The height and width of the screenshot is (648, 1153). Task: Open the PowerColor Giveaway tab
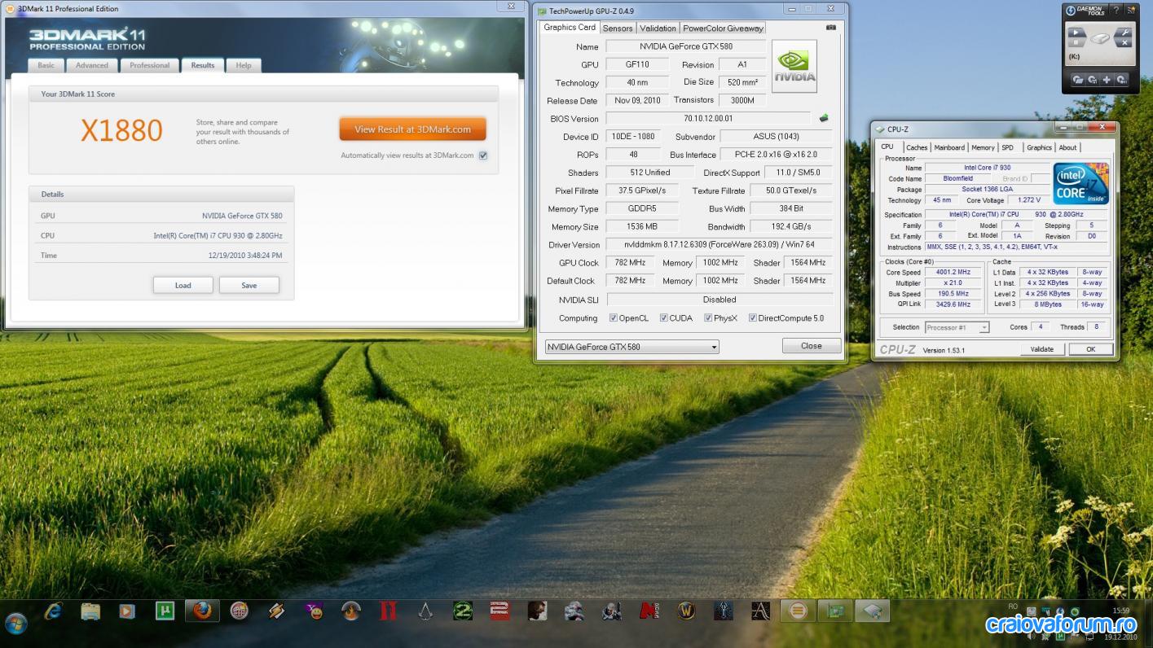[x=723, y=28]
